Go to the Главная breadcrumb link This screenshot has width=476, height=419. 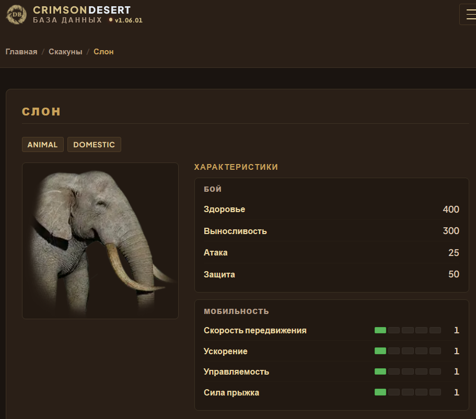[x=21, y=52]
